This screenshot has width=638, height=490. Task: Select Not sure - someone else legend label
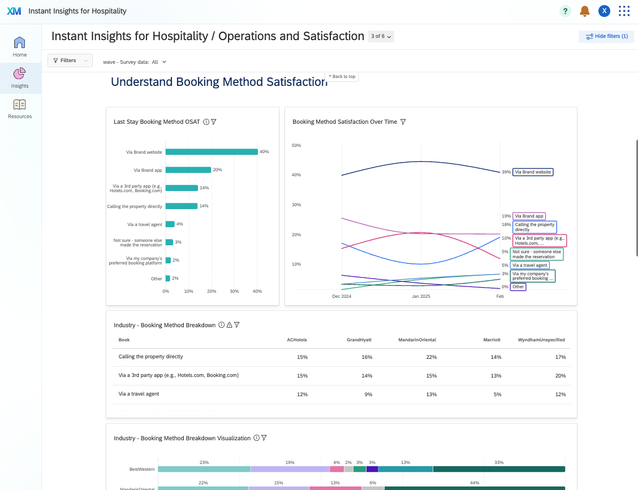537,254
